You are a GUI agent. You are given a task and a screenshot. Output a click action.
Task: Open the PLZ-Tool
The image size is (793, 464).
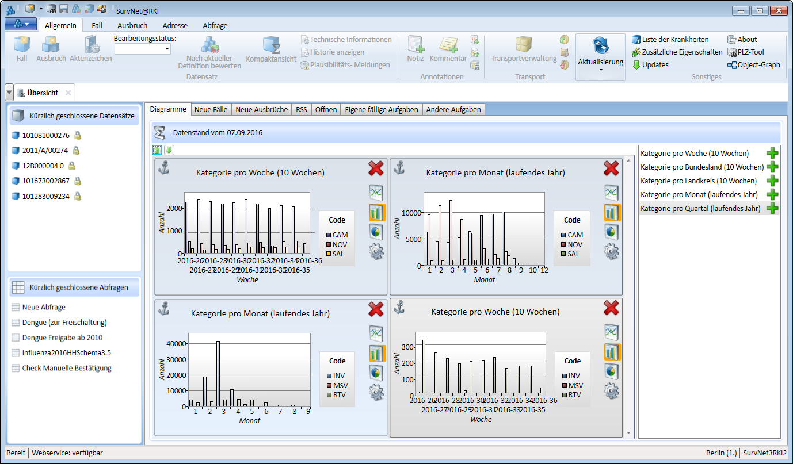[x=750, y=52]
